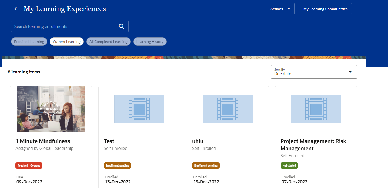Click the 13-Dec-2022 date on uhiu card
Viewport: 388px width, 188px height.
206,182
